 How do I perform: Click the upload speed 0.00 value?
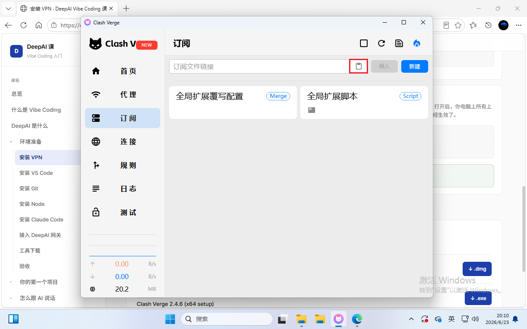122,264
